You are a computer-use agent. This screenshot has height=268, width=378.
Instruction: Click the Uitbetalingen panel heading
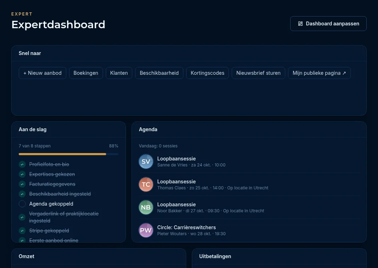(215, 256)
